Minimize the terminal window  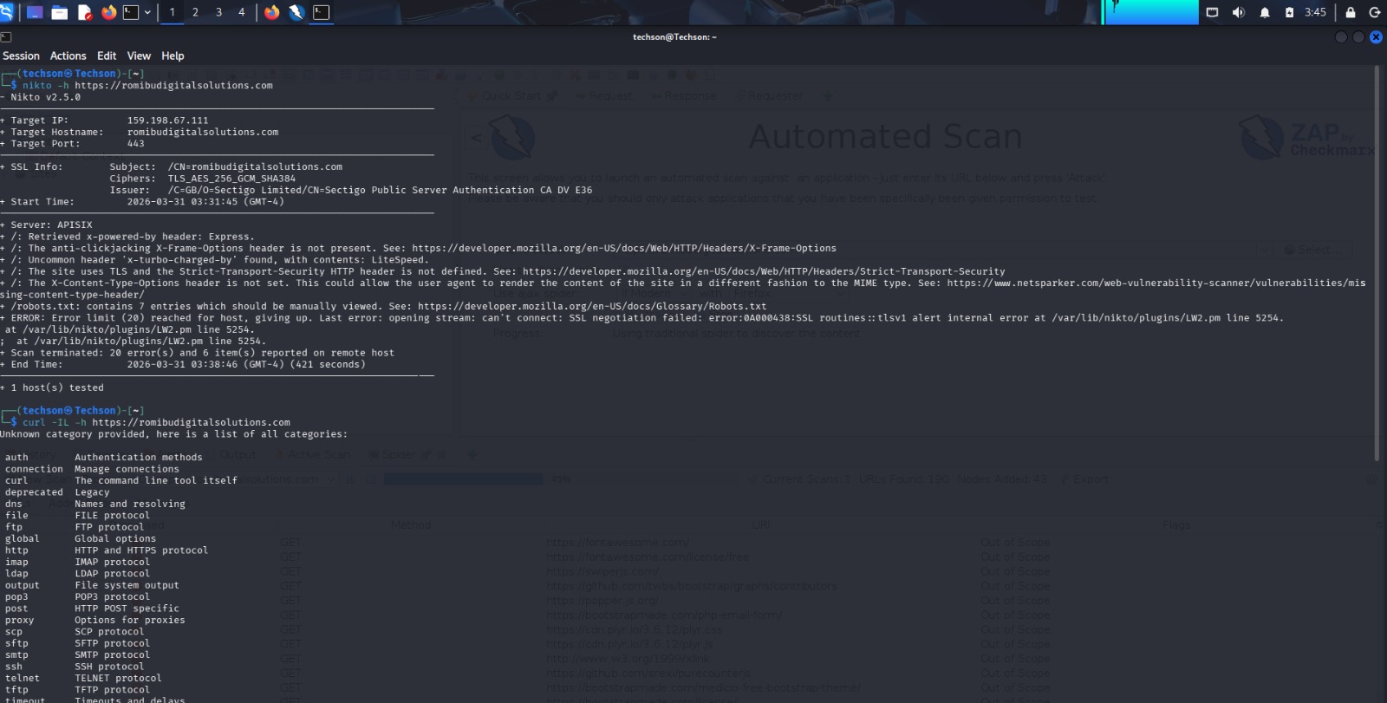[1341, 37]
